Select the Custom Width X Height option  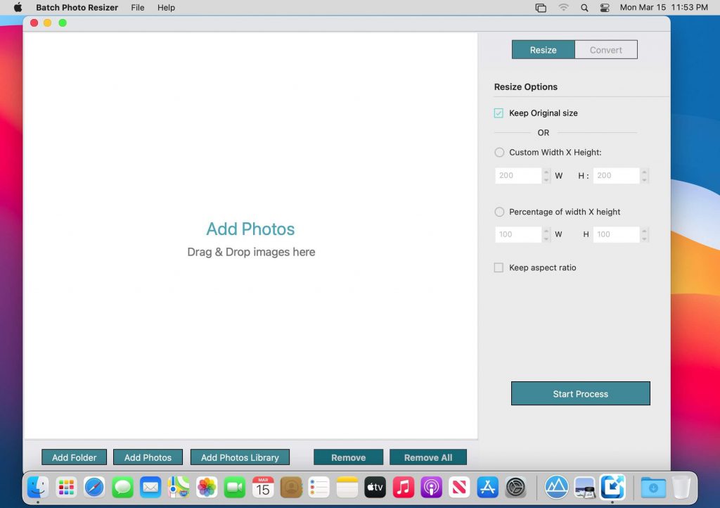point(499,152)
